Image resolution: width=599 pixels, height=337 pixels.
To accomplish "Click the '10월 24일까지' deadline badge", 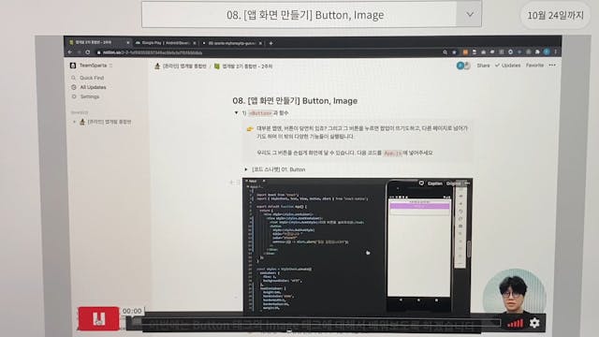I will pos(555,15).
